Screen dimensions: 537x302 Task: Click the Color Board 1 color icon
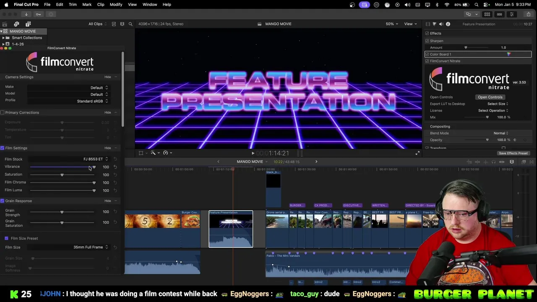click(508, 54)
